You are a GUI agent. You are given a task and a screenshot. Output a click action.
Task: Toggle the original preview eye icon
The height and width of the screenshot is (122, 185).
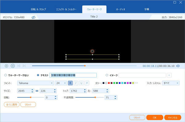pyautogui.click(x=33, y=17)
